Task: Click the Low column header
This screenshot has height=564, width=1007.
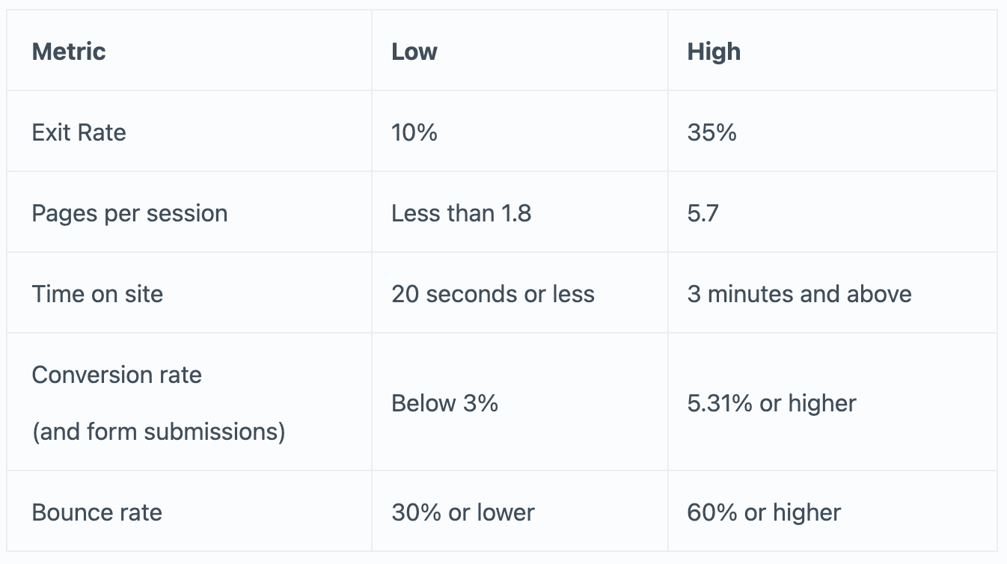Action: pos(414,52)
